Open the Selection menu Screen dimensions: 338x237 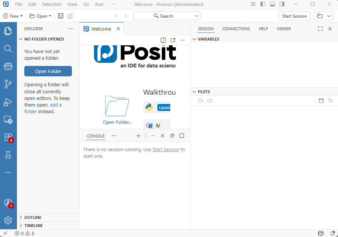tap(52, 4)
